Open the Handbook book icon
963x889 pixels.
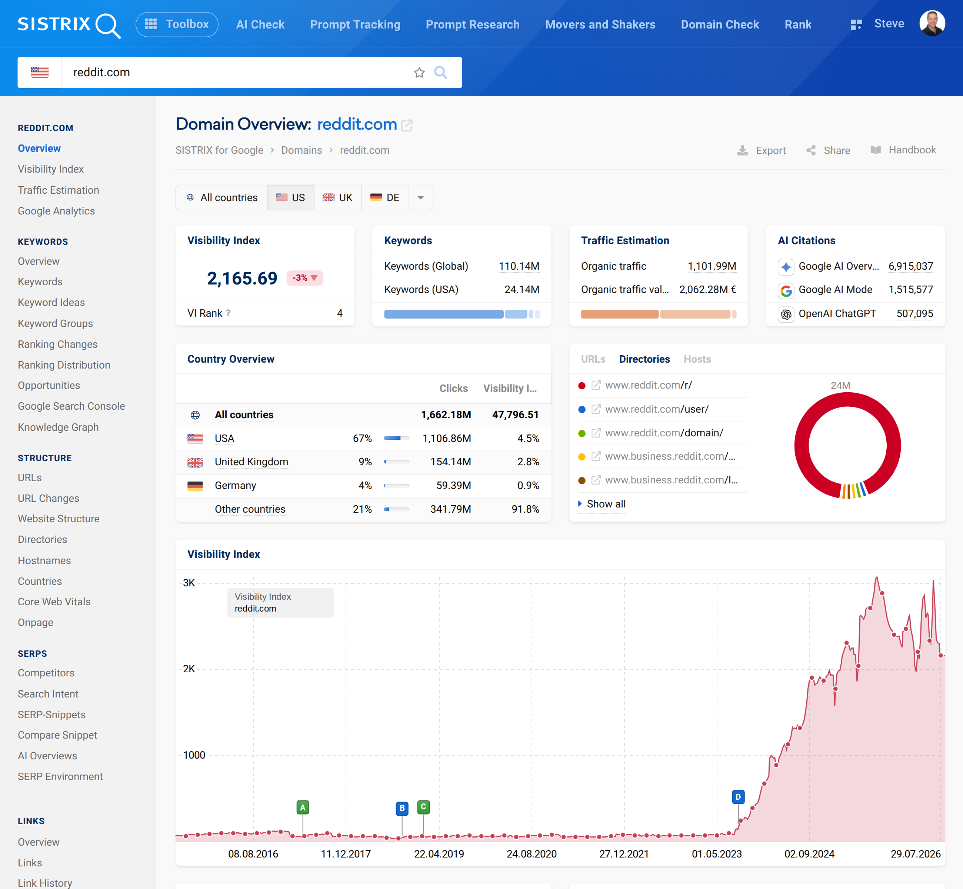876,150
